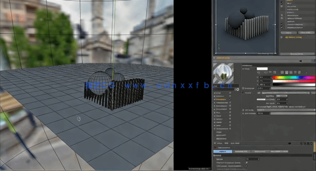The image size is (316, 171).
Task: Click the texture arrow button before the texture name
Action: (259, 93)
